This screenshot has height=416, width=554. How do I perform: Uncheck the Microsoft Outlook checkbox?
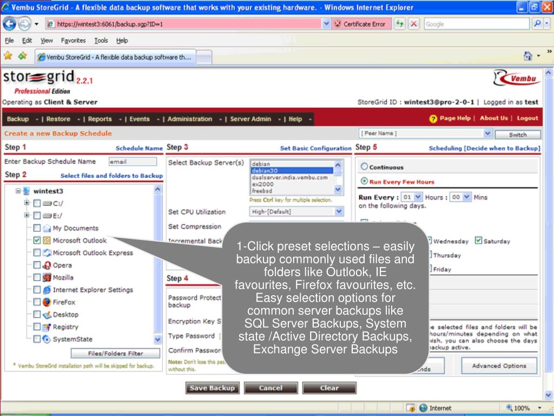(x=37, y=240)
